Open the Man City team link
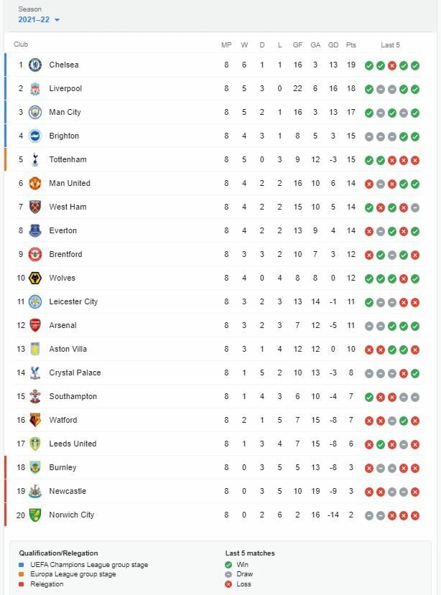The image size is (441, 595). 65,112
